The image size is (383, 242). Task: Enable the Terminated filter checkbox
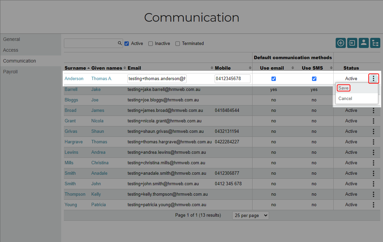[177, 44]
